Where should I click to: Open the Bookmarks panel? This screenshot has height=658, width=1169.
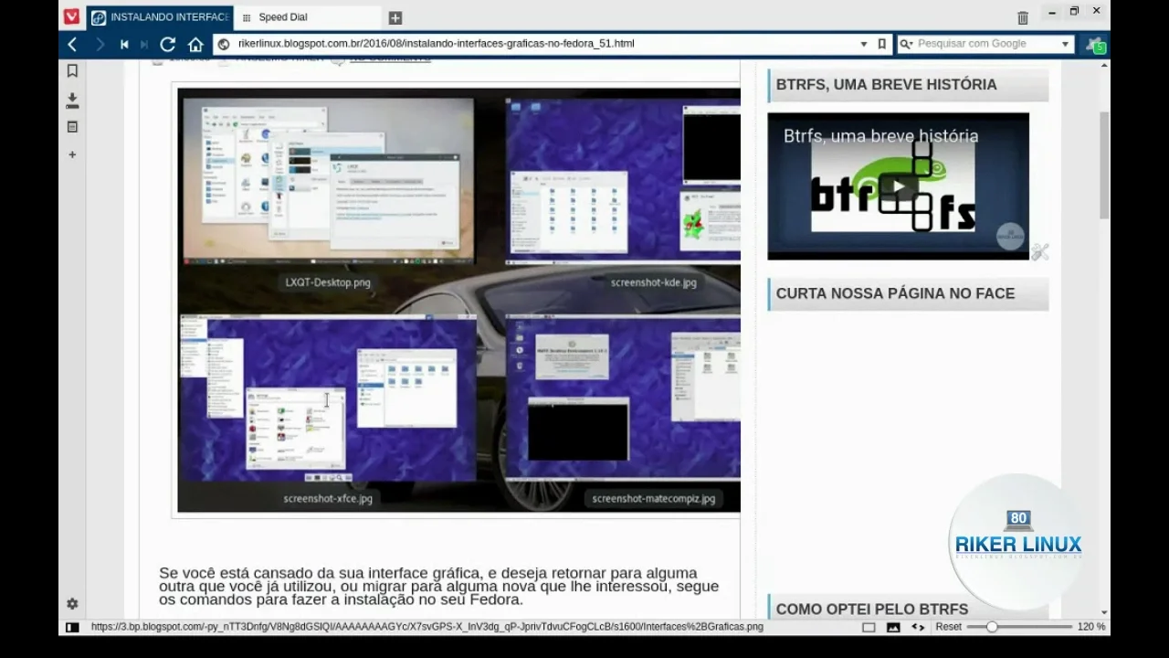72,71
